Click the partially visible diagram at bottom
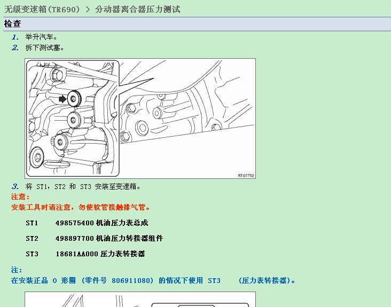Image resolution: width=391 pixels, height=307 pixels. tap(140, 300)
